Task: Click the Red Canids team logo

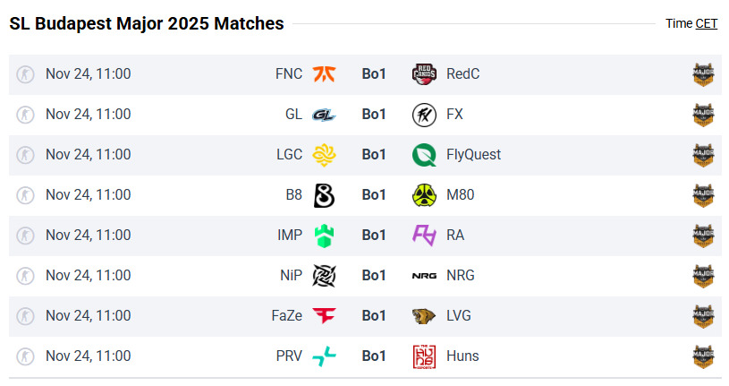Action: coord(424,74)
